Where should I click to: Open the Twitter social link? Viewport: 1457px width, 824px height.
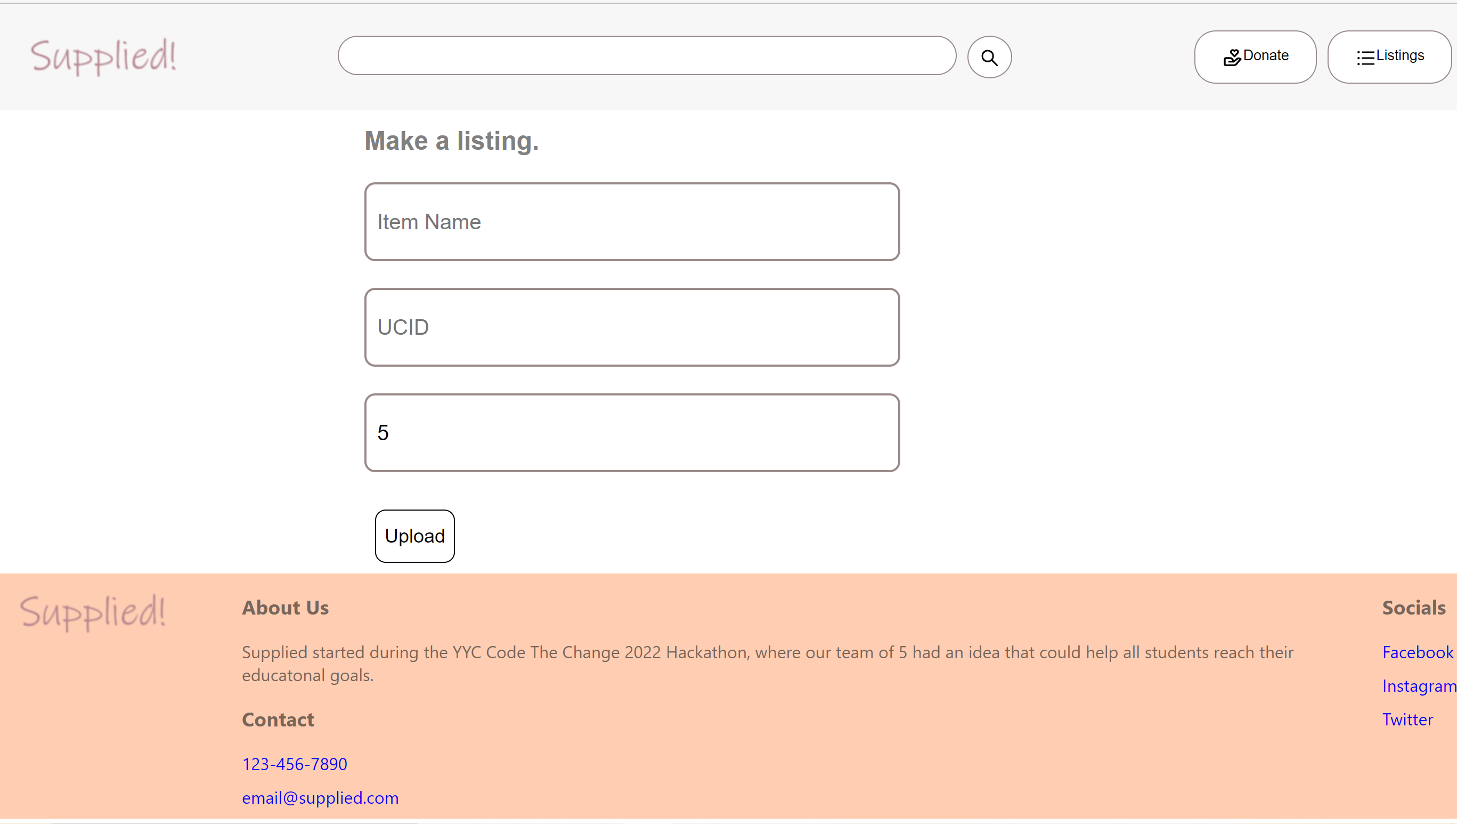pyautogui.click(x=1407, y=720)
